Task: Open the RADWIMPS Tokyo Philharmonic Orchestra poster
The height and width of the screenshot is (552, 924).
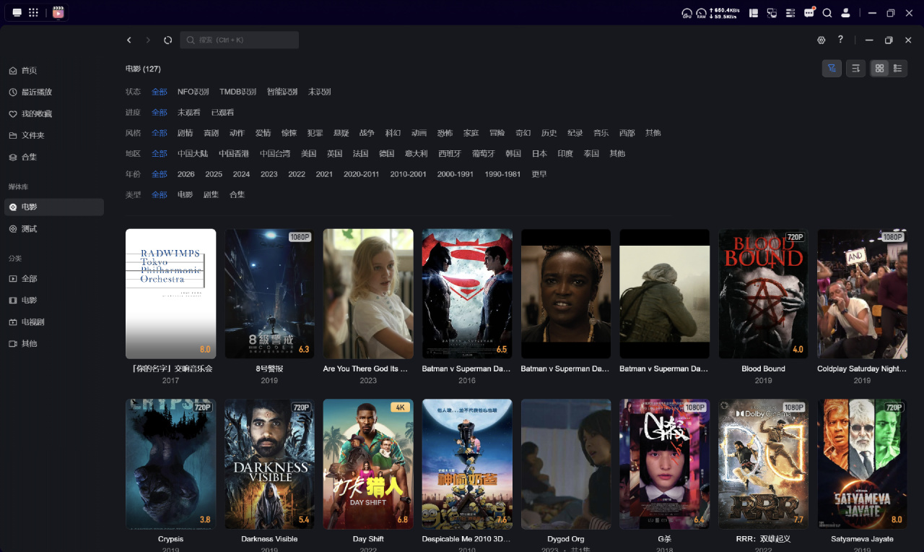Action: tap(170, 293)
